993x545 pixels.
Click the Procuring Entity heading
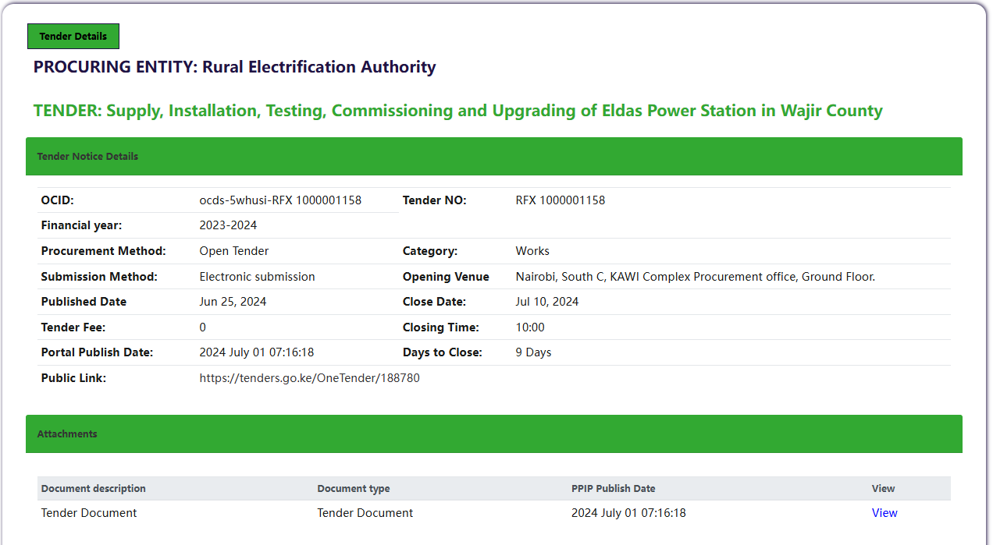coord(234,67)
